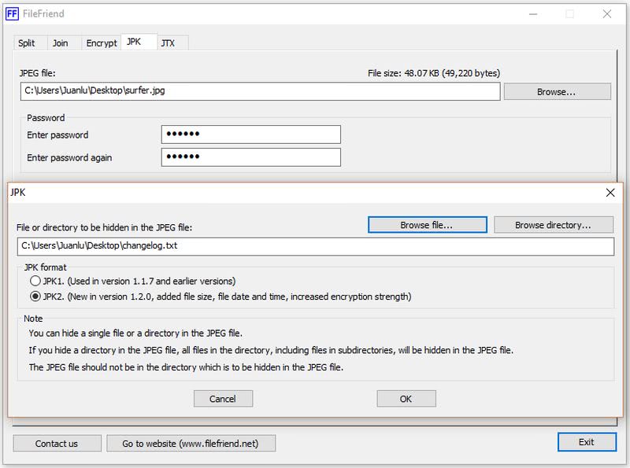Click the note 'The JPEG file should not be'

pyautogui.click(x=186, y=367)
